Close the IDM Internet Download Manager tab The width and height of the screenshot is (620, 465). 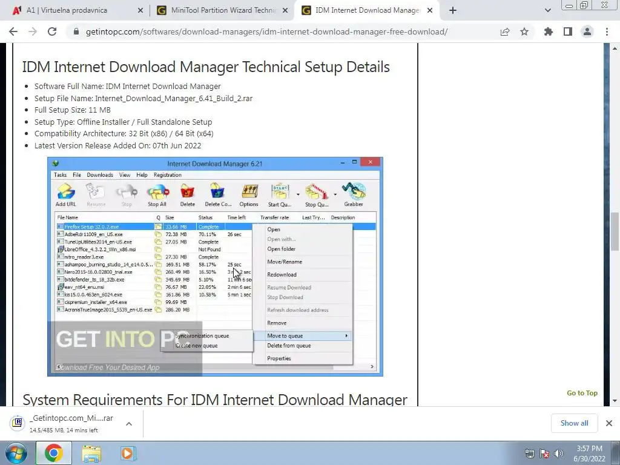430,11
